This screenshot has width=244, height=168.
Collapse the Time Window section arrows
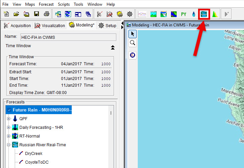pos(113,48)
